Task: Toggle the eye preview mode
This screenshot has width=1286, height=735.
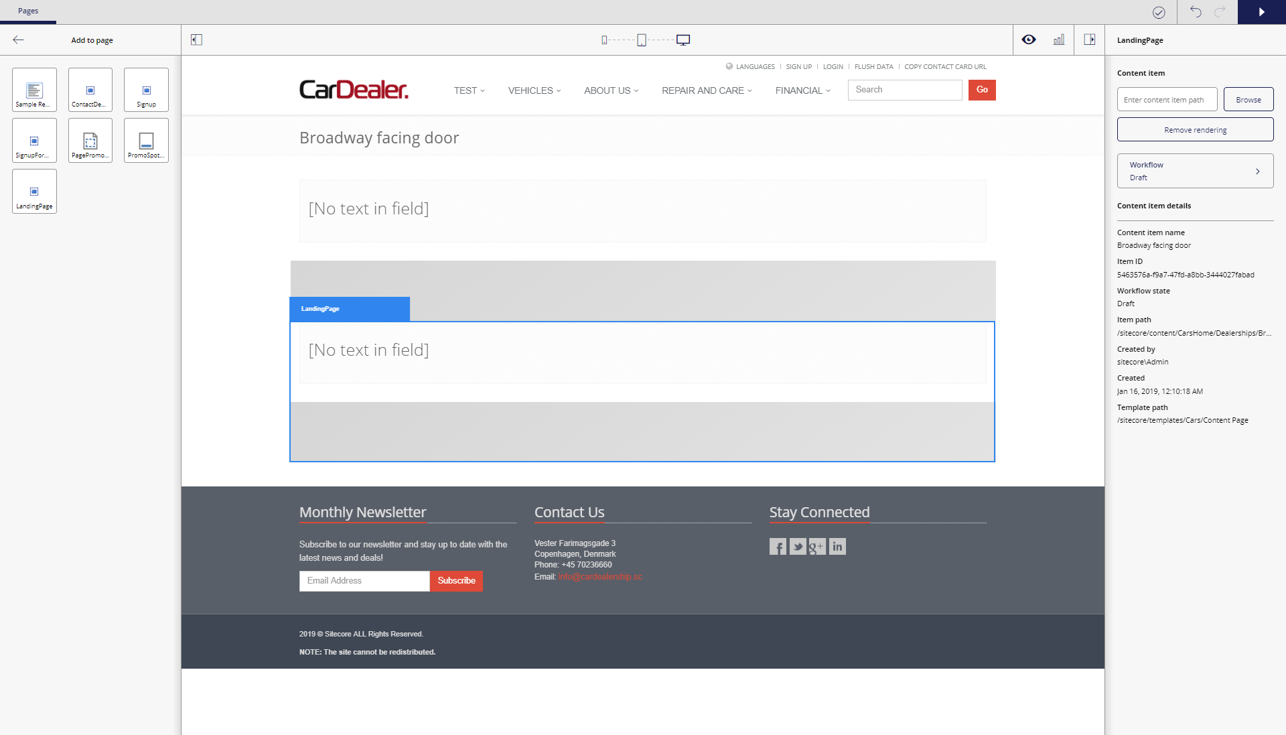Action: click(1029, 40)
